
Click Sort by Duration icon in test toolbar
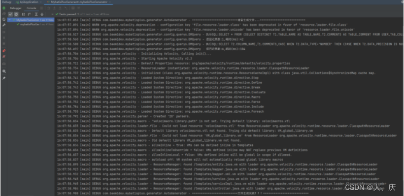pos(29,14)
